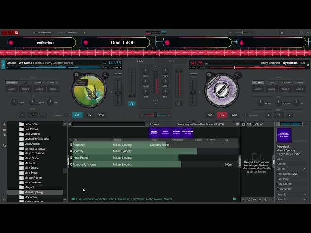Click the pink dollar sign badge
Image resolution: width=311 pixels, height=233 pixels.
167,43
